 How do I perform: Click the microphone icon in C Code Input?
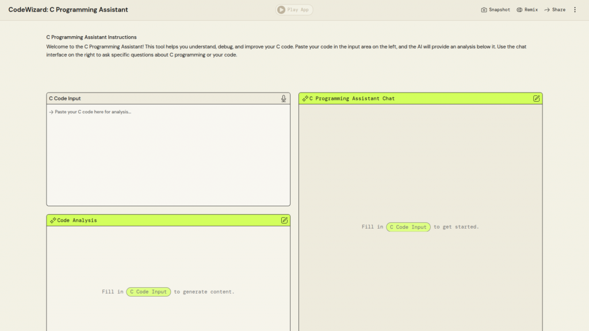click(x=284, y=99)
